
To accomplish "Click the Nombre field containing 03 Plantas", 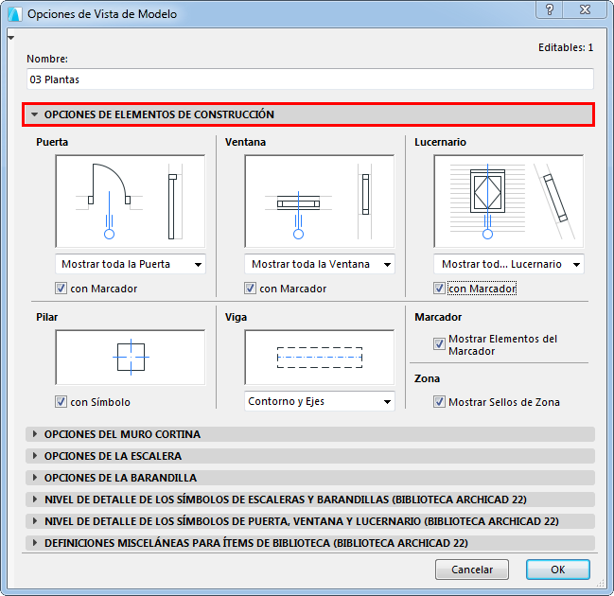I will click(x=310, y=79).
